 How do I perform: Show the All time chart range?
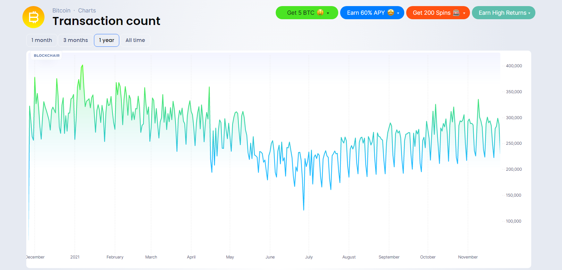(135, 40)
